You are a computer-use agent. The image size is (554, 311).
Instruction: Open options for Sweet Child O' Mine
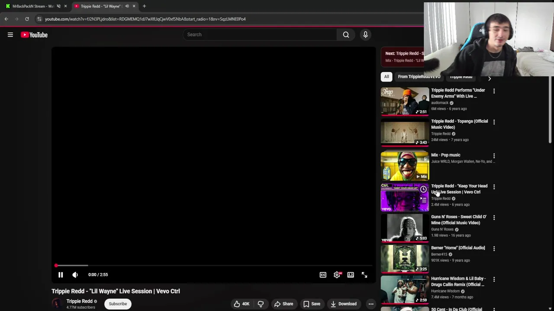494,218
